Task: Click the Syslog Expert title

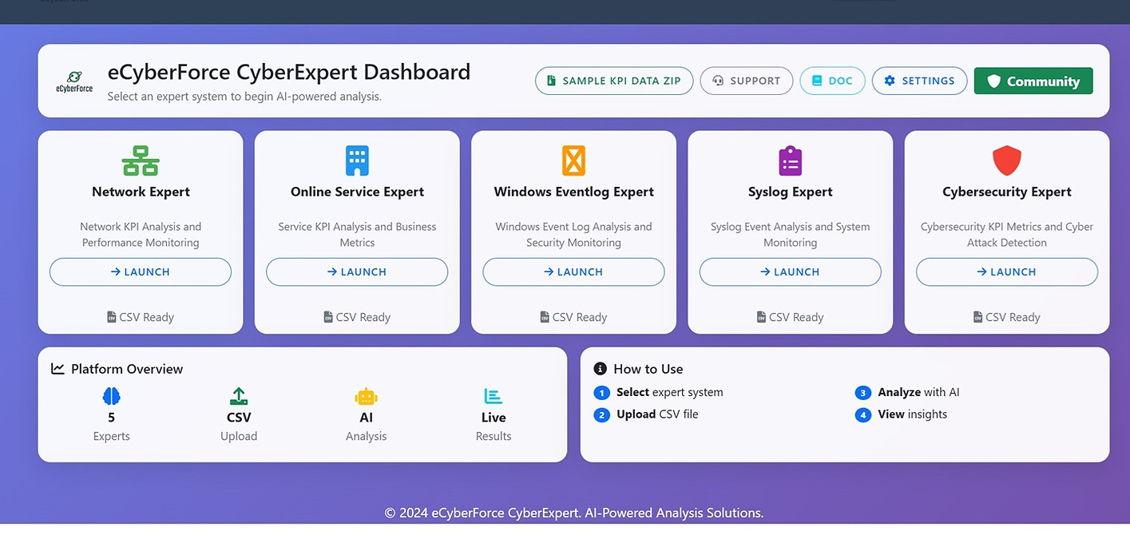Action: (790, 192)
